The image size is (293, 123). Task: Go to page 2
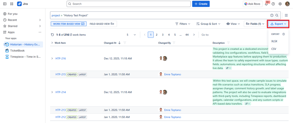coord(156,35)
